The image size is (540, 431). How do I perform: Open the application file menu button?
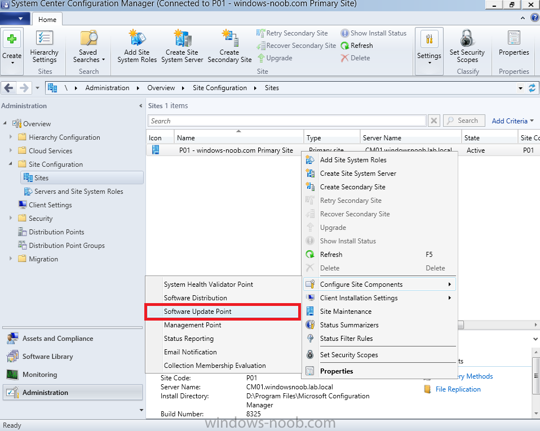tap(15, 19)
